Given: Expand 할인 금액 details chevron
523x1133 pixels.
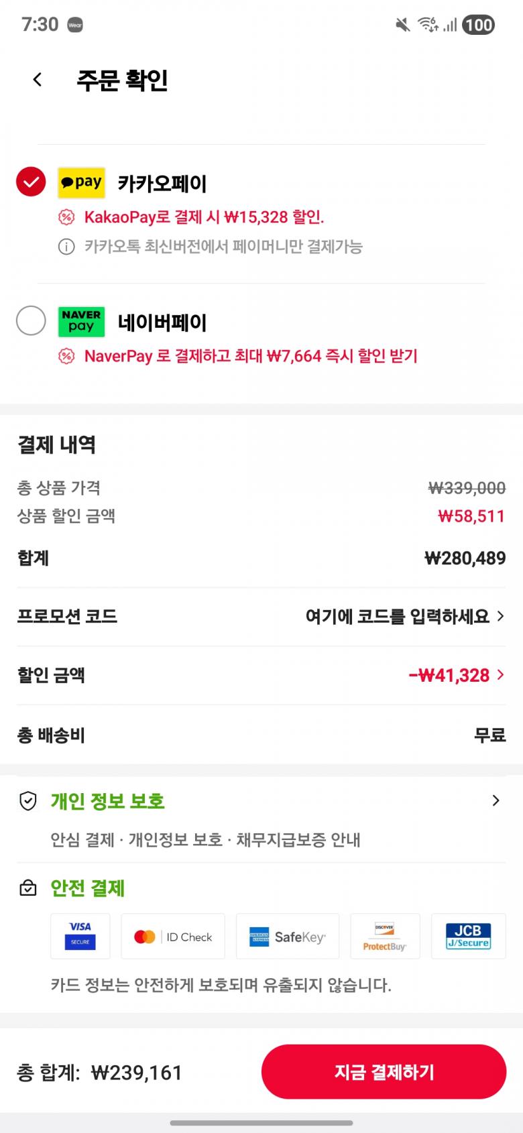Looking at the screenshot, I should (x=500, y=674).
